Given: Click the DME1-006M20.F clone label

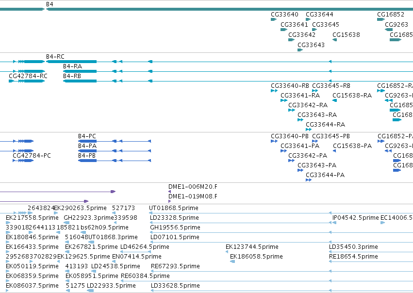Looking at the screenshot, I should tap(193, 187).
